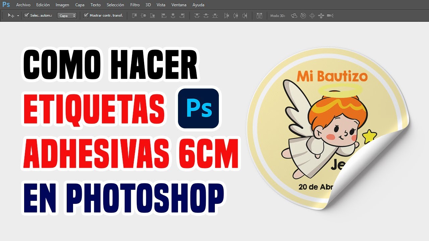Open the Ayuda menu
The image size is (429, 241).
point(198,5)
